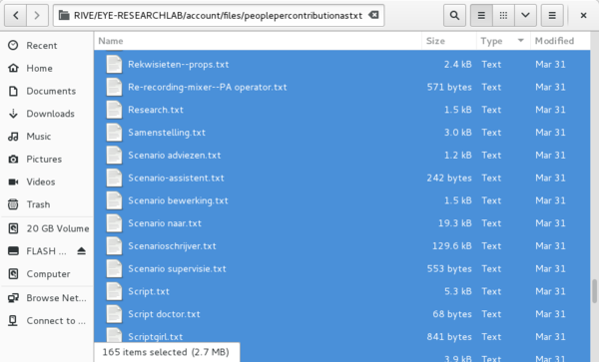Click the 19.3 kB size value

pos(454,223)
